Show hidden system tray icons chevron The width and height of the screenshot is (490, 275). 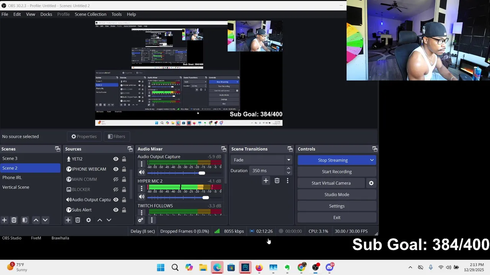pos(410,267)
